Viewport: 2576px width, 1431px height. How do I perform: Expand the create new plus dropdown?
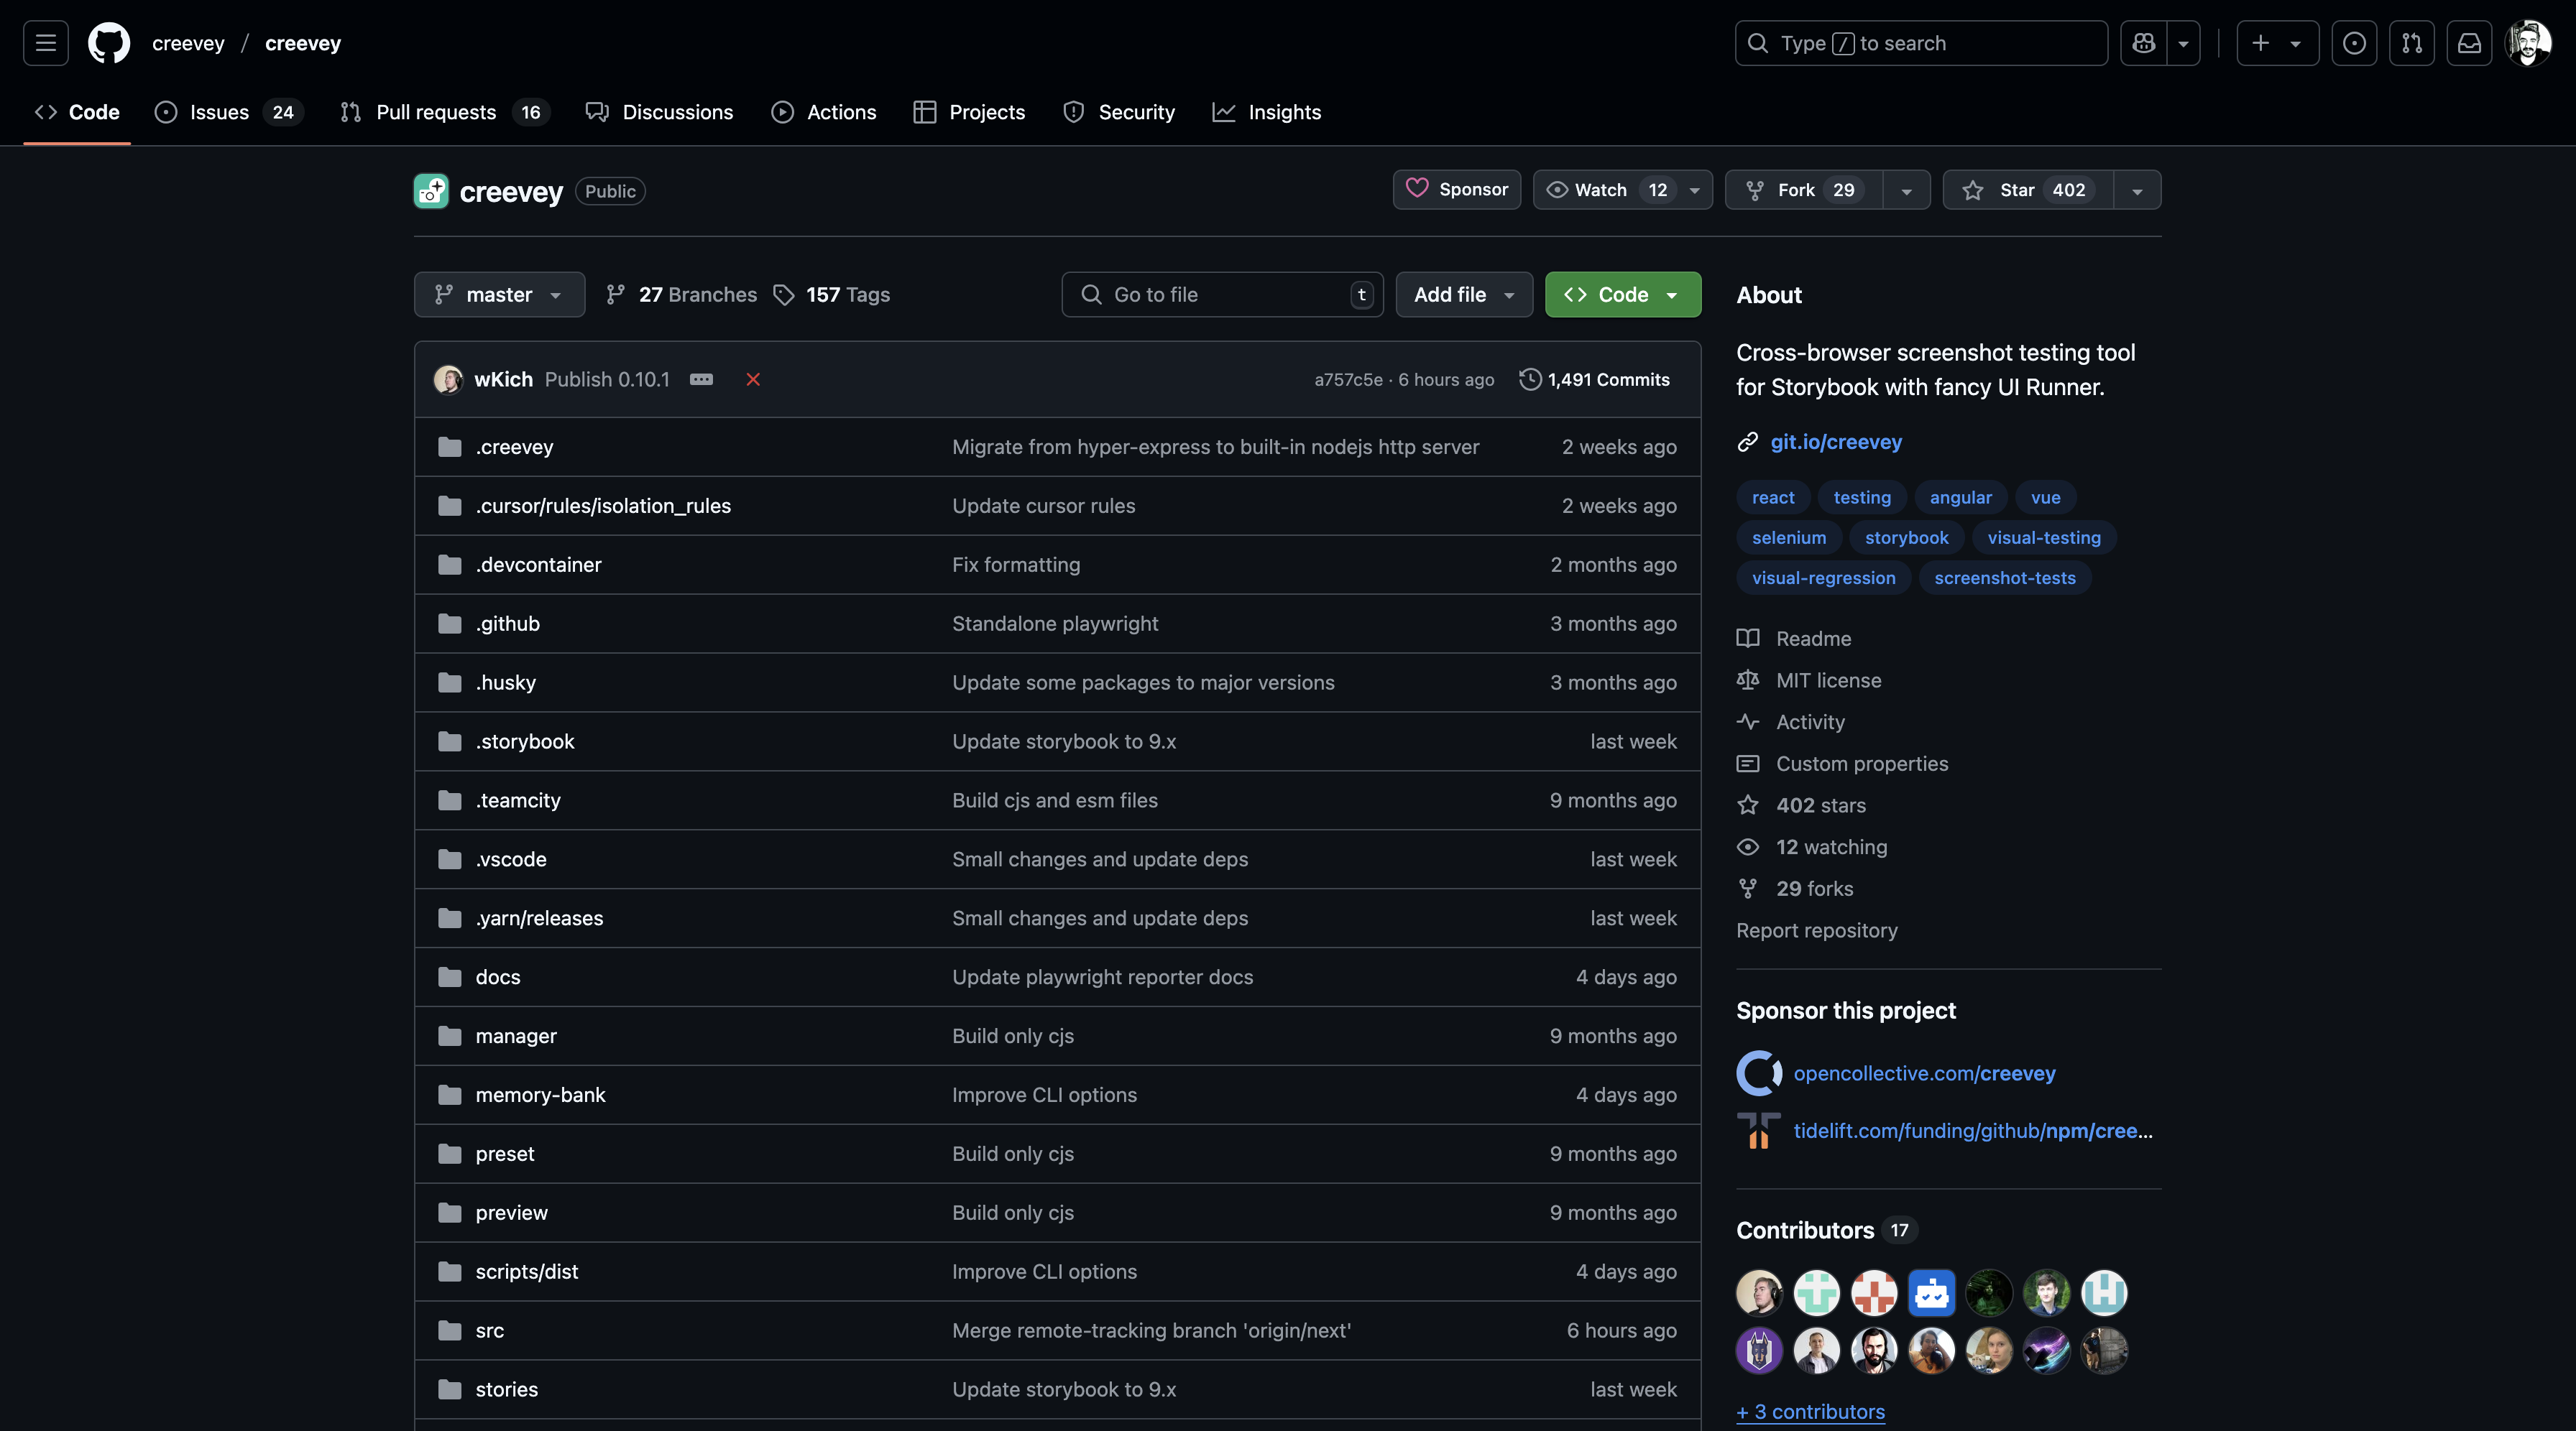(2277, 43)
